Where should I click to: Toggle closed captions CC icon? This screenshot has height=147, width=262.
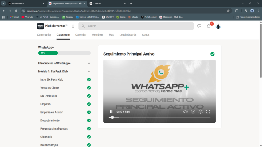tap(193, 112)
